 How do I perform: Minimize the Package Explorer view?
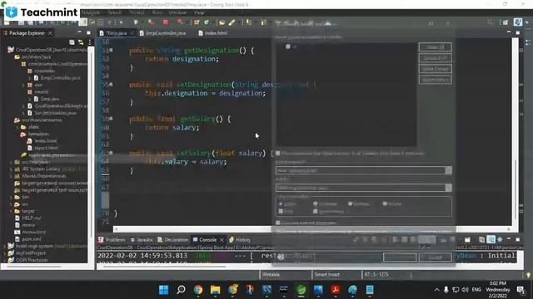pos(80,32)
